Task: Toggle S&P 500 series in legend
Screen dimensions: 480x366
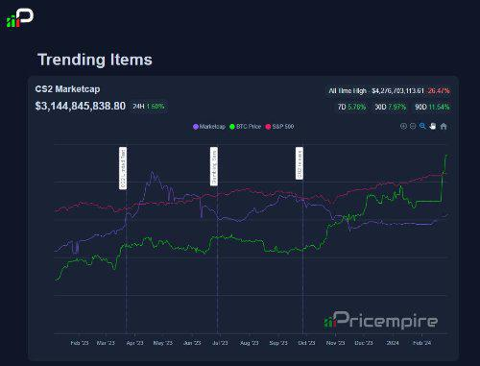Action: click(279, 127)
